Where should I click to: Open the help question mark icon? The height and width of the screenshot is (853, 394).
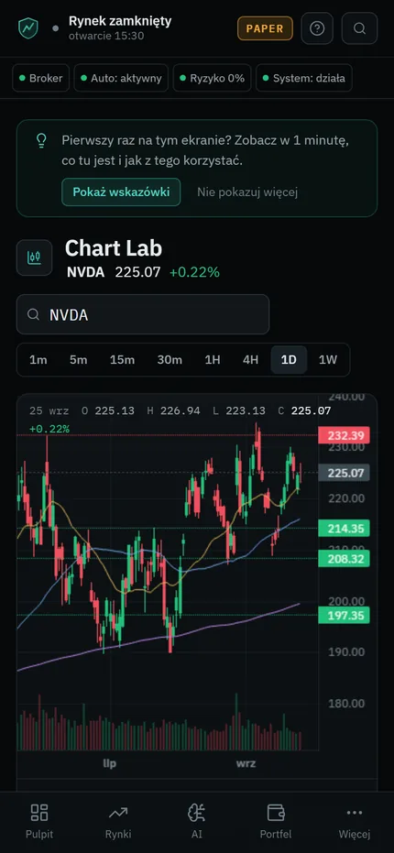coord(317,28)
